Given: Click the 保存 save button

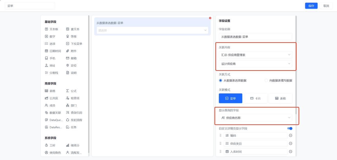Looking at the screenshot, I should coord(311,6).
